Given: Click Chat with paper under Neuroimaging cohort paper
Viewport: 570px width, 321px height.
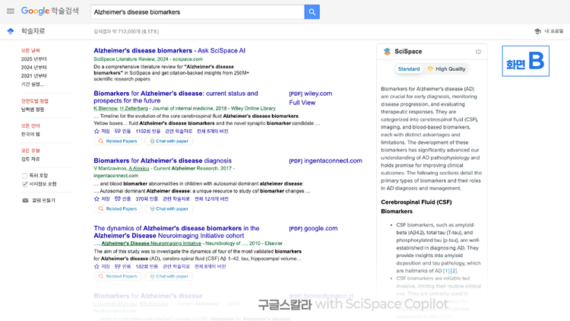Looking at the screenshot, I should click(x=169, y=277).
